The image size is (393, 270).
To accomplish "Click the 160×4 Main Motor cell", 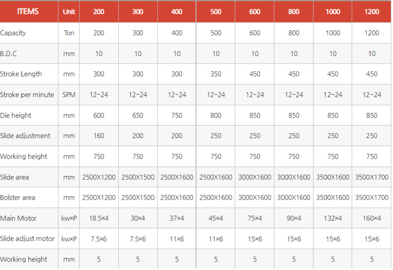I will (x=372, y=218).
